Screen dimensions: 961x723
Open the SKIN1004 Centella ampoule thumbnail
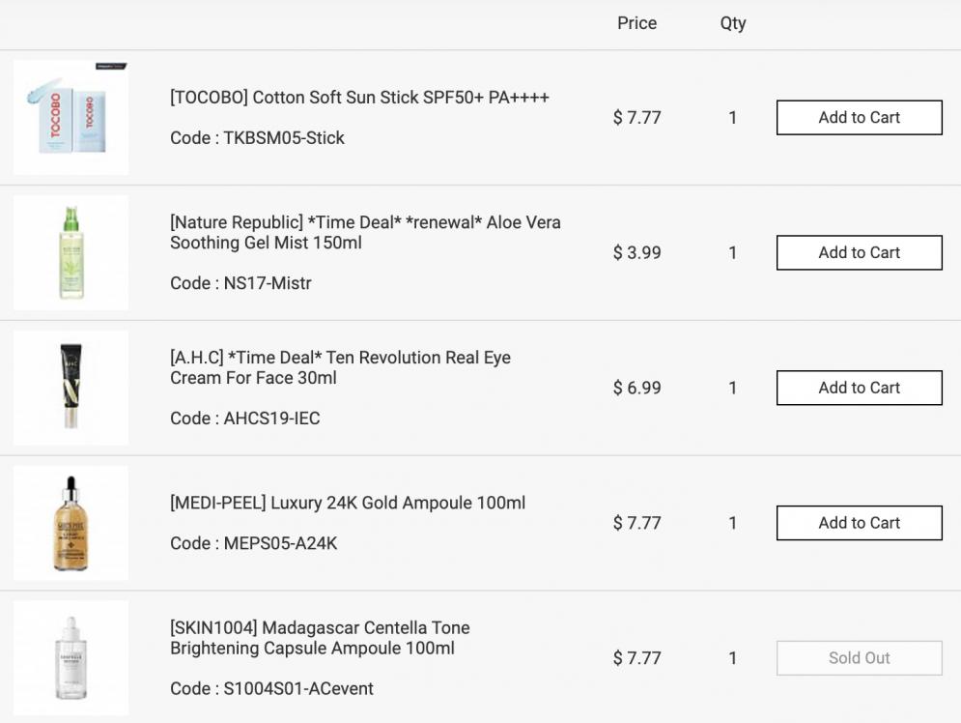[71, 658]
